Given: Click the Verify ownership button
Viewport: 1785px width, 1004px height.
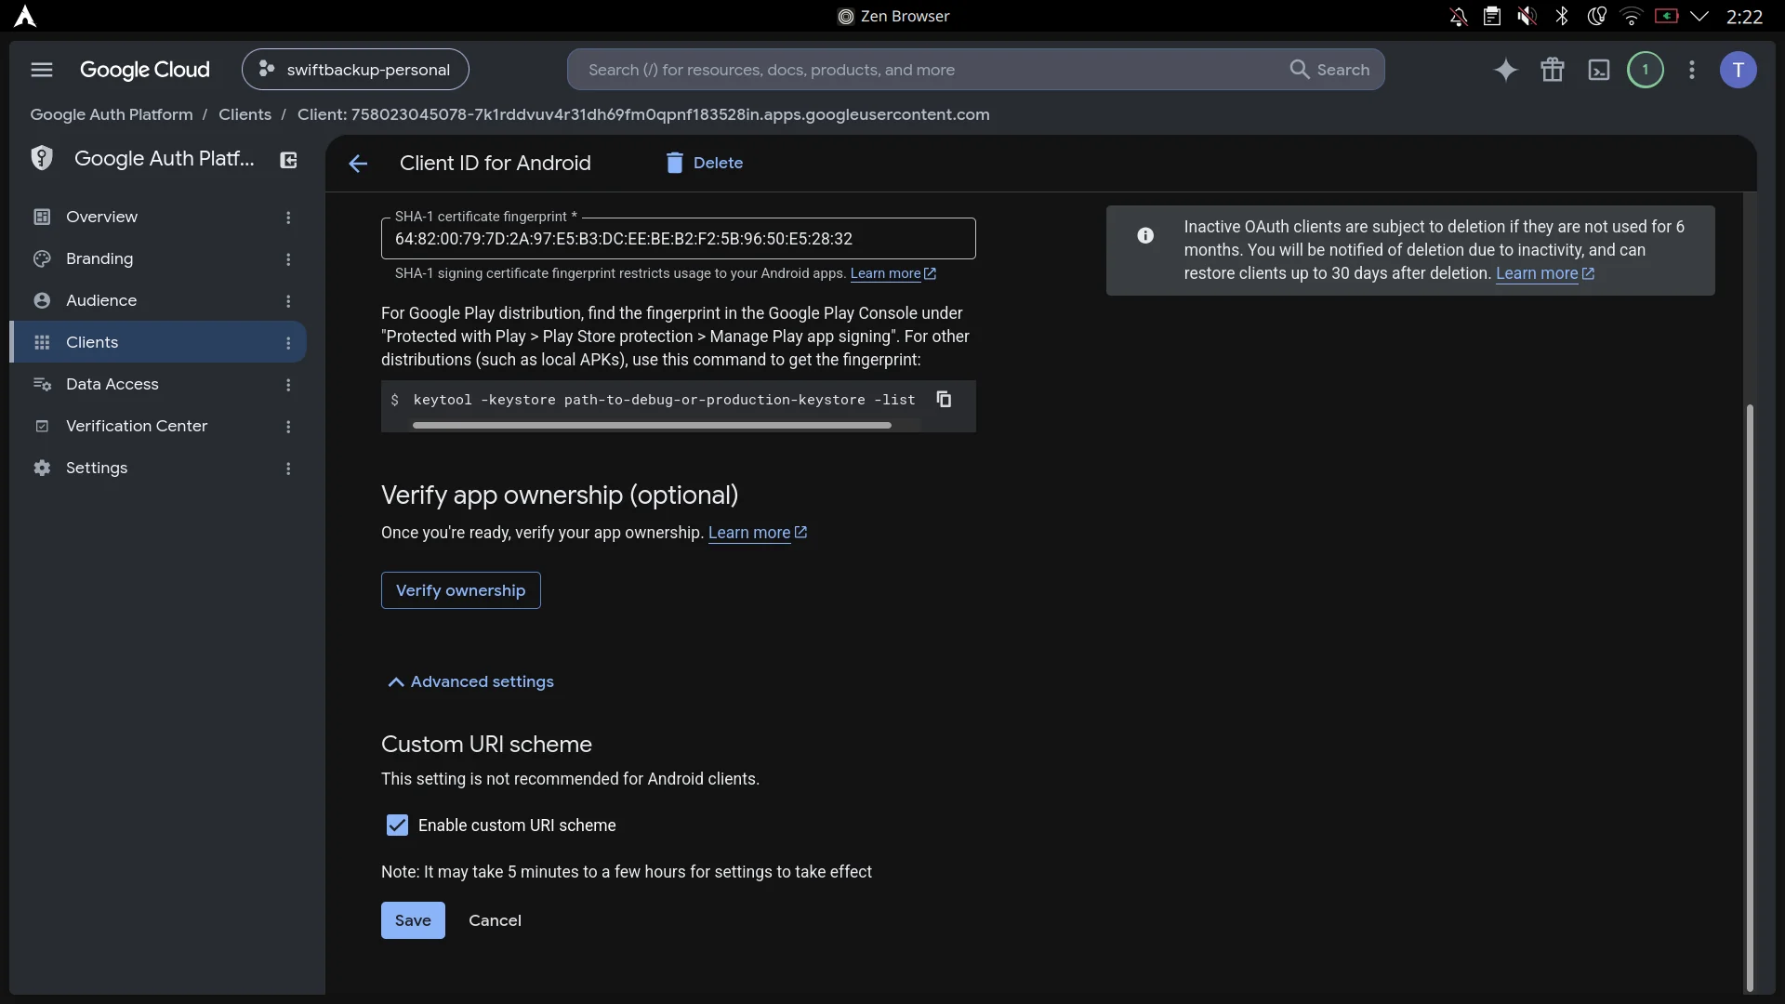Looking at the screenshot, I should [461, 590].
